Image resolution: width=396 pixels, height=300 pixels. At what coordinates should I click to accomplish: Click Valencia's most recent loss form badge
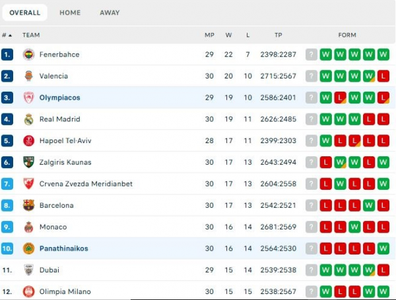click(x=383, y=76)
